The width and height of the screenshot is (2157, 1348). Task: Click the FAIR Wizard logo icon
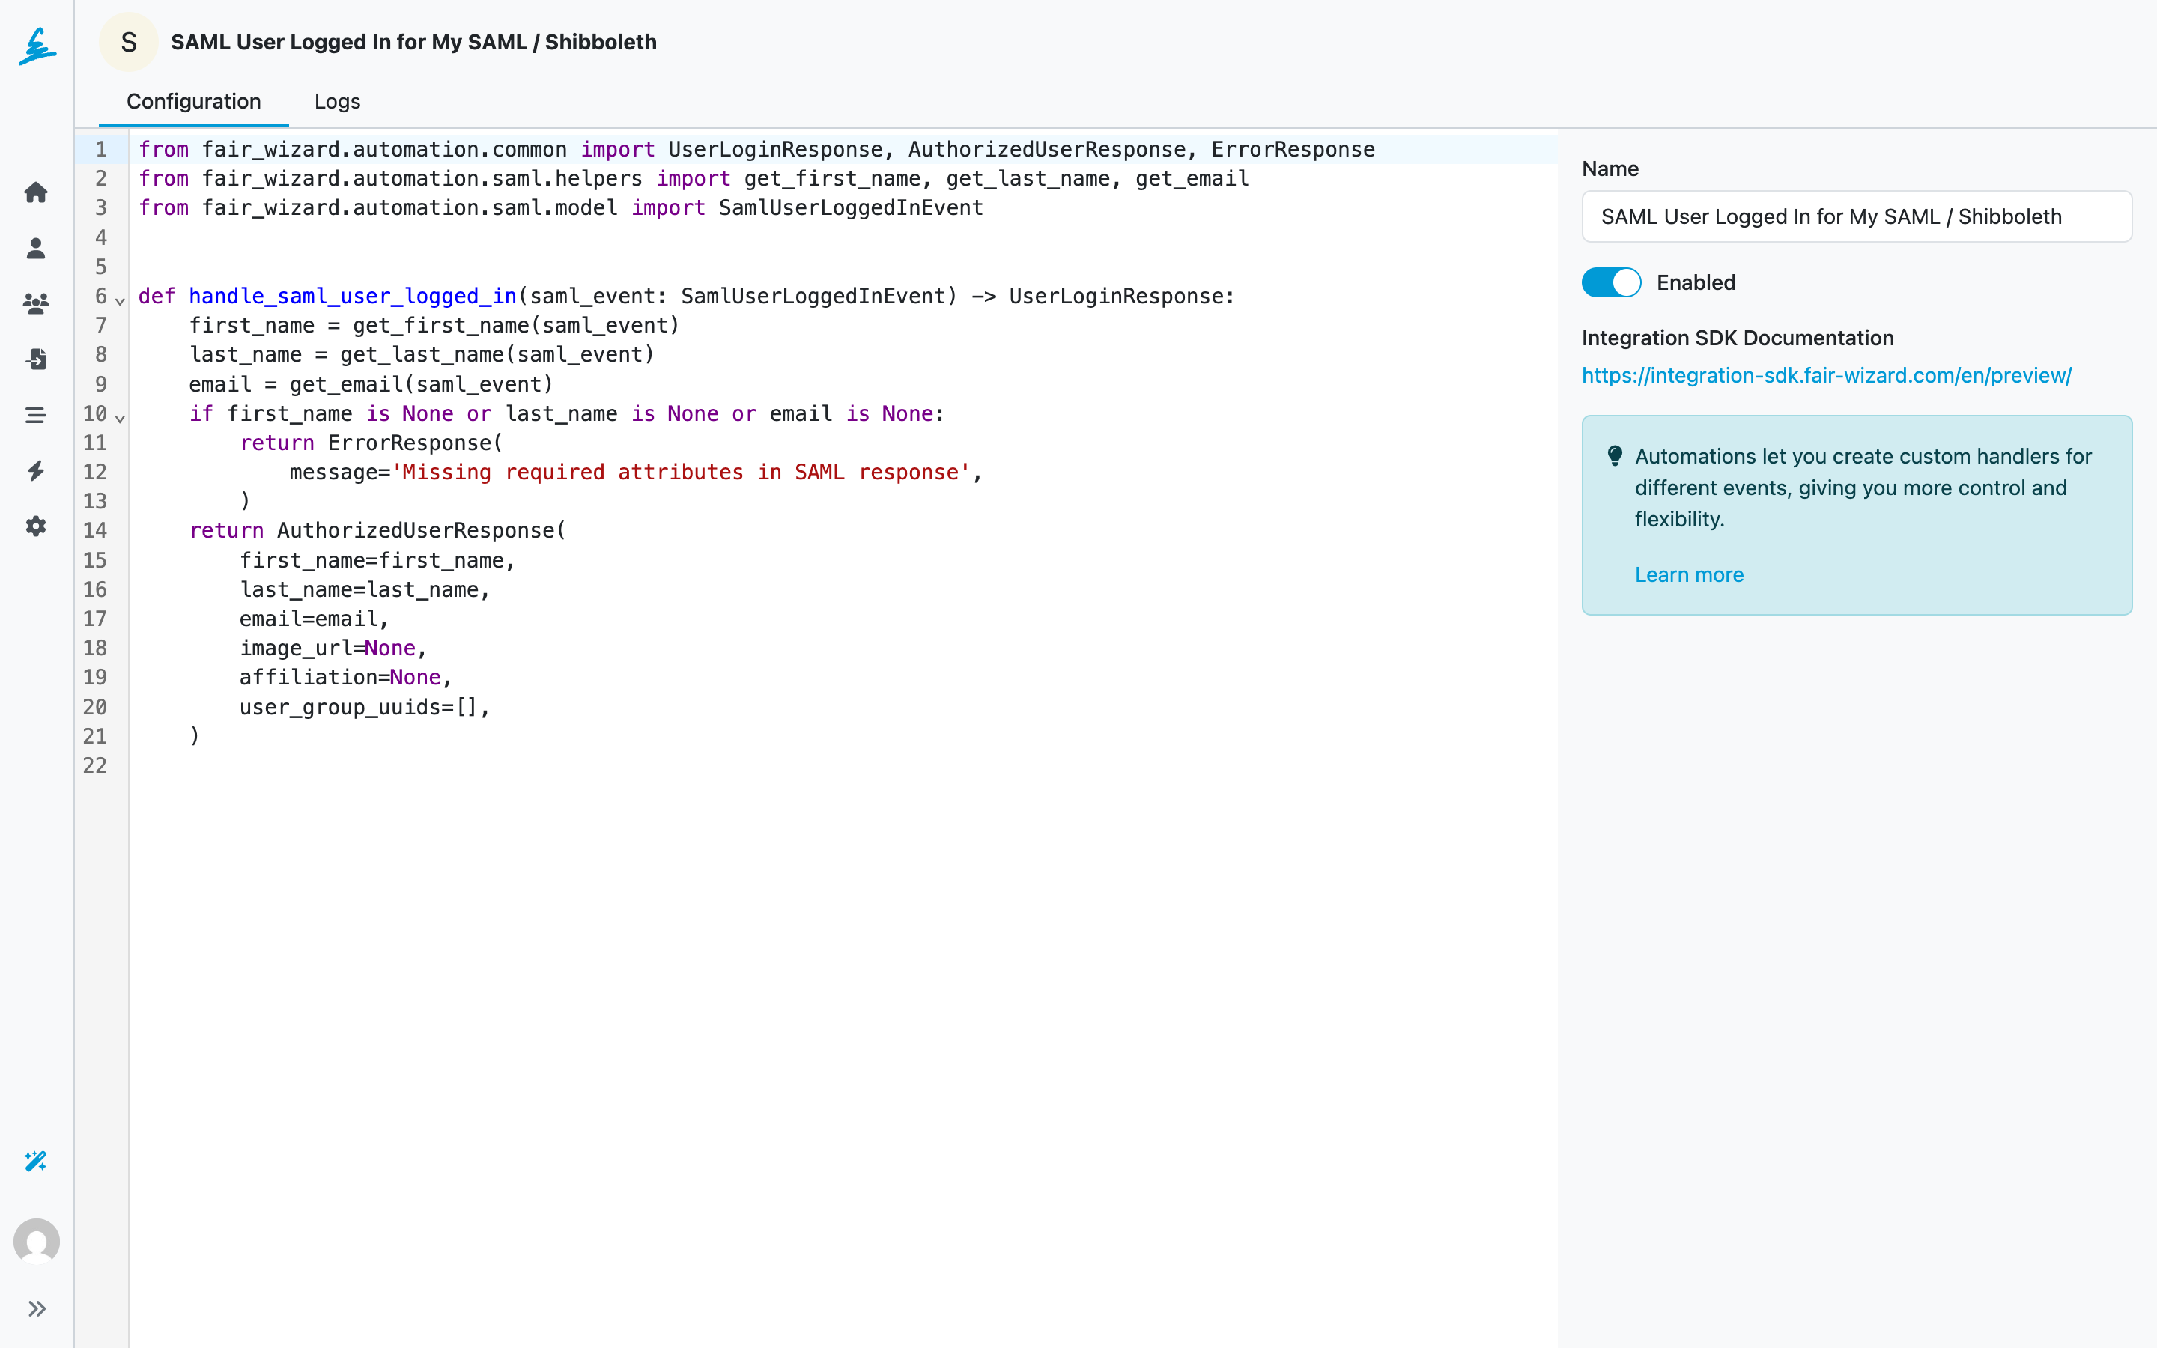37,46
